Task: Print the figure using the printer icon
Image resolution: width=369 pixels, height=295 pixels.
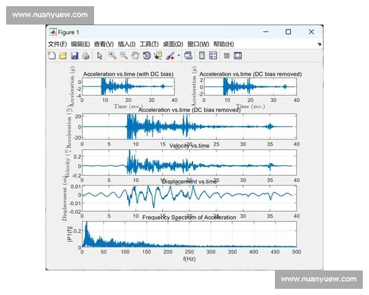Action: (x=85, y=56)
